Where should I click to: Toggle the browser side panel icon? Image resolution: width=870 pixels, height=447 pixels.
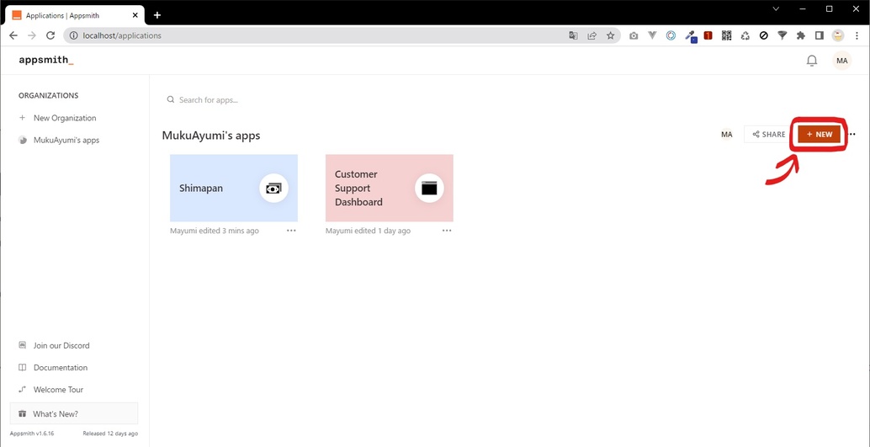(x=819, y=35)
